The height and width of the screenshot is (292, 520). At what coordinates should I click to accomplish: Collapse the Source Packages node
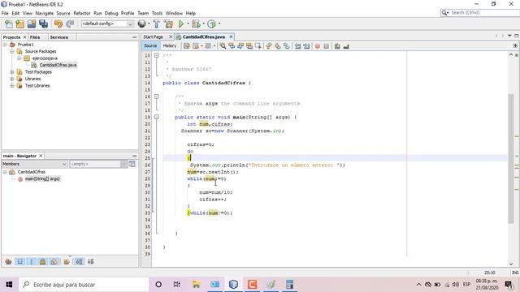tap(12, 51)
